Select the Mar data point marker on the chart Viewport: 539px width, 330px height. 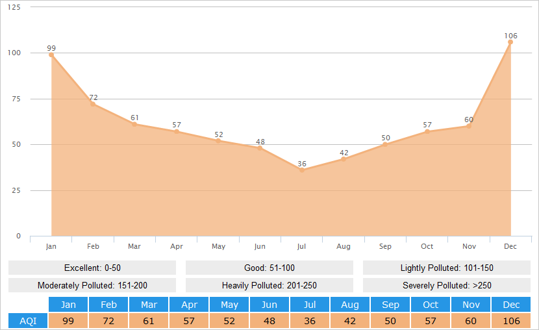pyautogui.click(x=134, y=124)
